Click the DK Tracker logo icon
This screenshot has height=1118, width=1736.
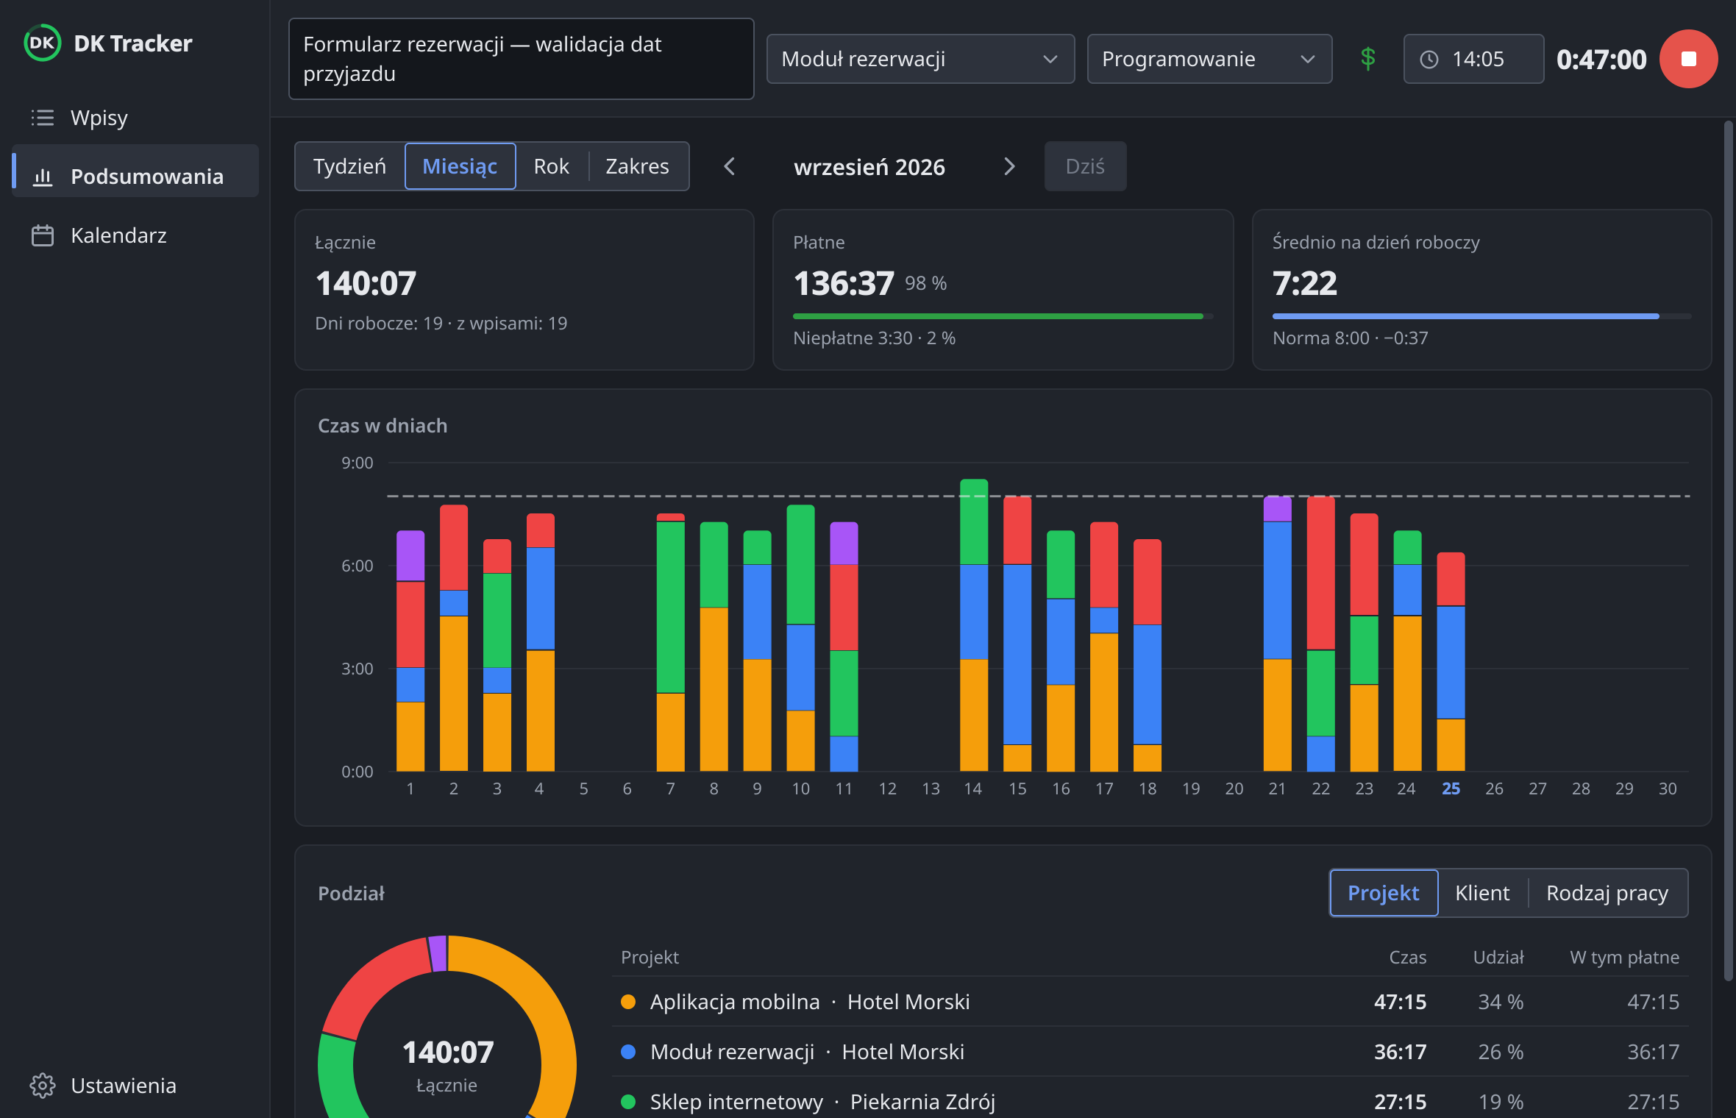[43, 43]
